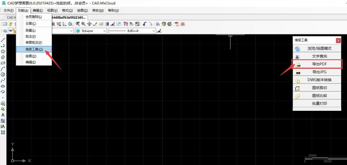347x165 pixels.
Task: Select the Line drawing tool
Action: pos(3,40)
